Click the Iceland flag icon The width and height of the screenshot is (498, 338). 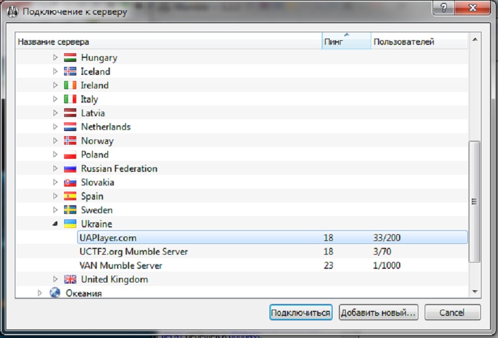tap(70, 71)
